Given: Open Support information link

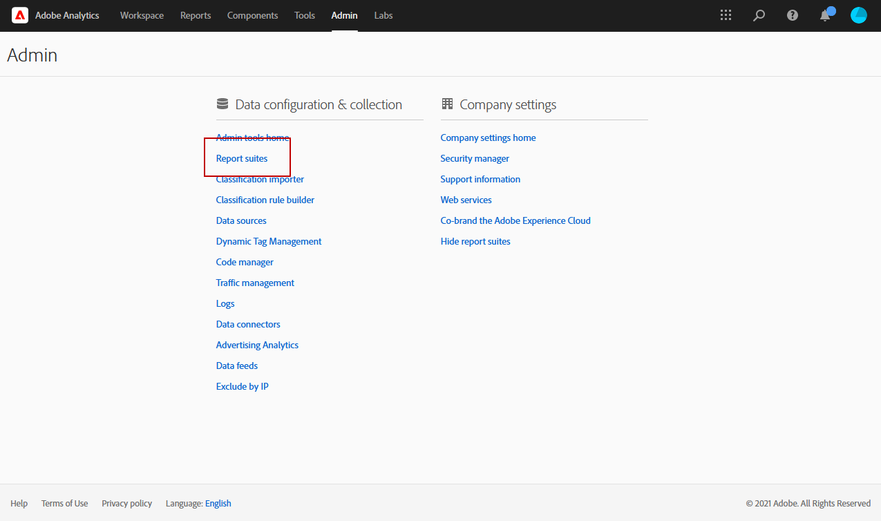Looking at the screenshot, I should click(x=480, y=179).
